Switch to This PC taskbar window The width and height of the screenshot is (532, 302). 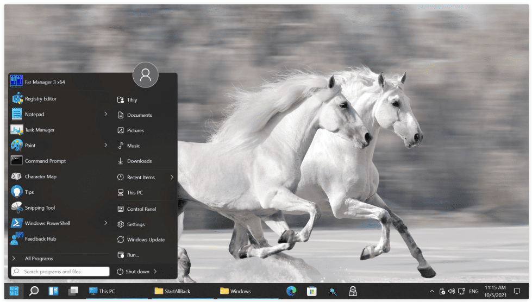click(x=117, y=291)
